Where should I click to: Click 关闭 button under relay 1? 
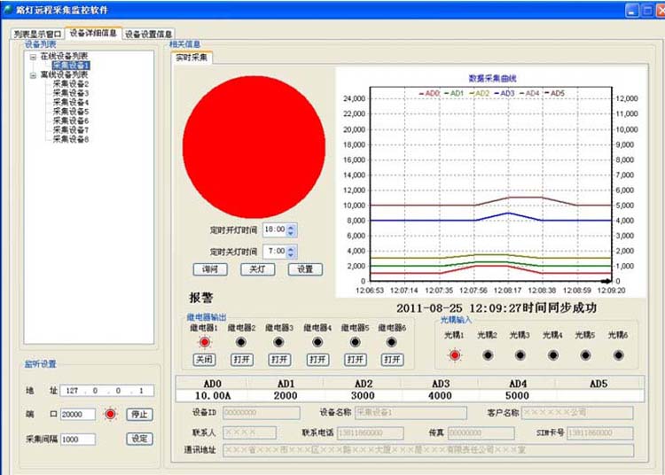pos(205,359)
